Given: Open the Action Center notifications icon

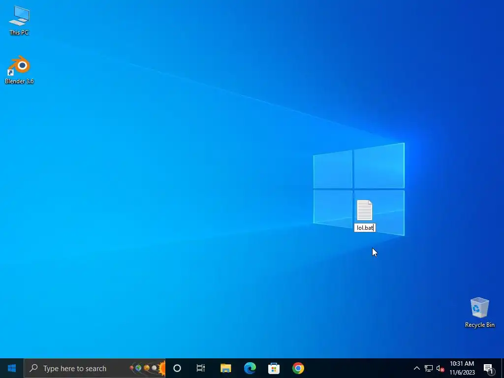Looking at the screenshot, I should click(x=489, y=368).
